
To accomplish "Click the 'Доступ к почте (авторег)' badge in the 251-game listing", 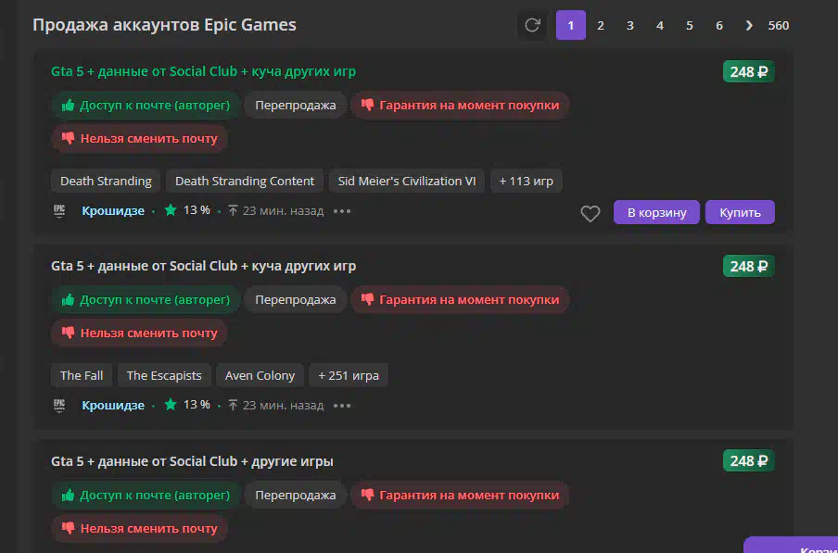I will [x=146, y=299].
